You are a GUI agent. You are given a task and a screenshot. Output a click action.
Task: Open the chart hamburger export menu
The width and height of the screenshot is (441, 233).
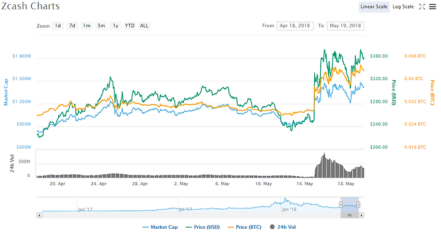(x=432, y=7)
